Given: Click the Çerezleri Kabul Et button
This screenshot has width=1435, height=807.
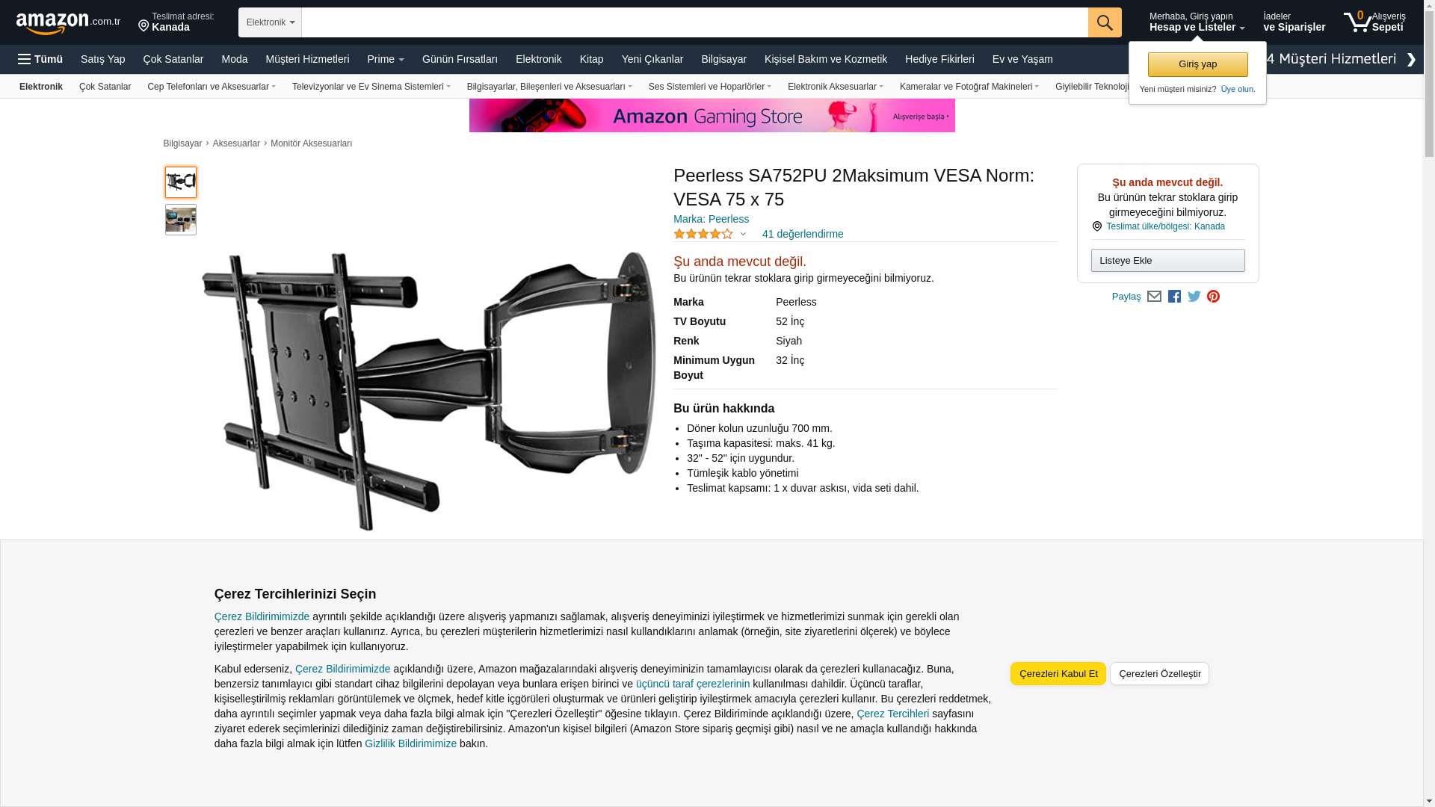Looking at the screenshot, I should click(x=1058, y=674).
